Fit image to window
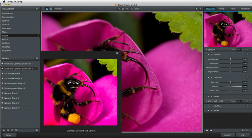The width and height of the screenshot is (252, 138). coord(123,9)
